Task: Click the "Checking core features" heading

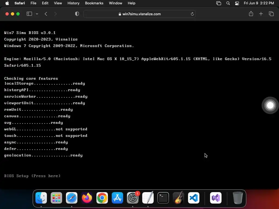Action: [x=31, y=78]
